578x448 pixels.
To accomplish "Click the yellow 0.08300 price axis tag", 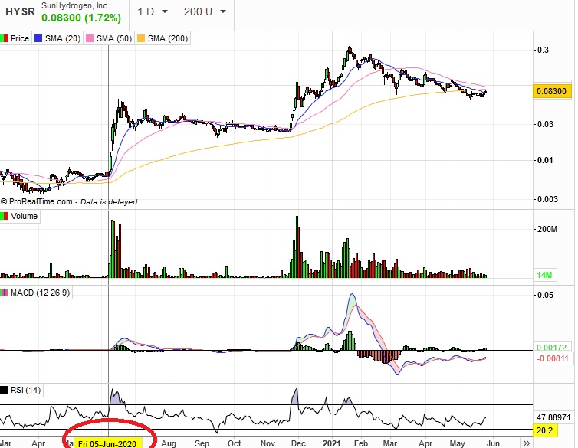I will pyautogui.click(x=551, y=91).
